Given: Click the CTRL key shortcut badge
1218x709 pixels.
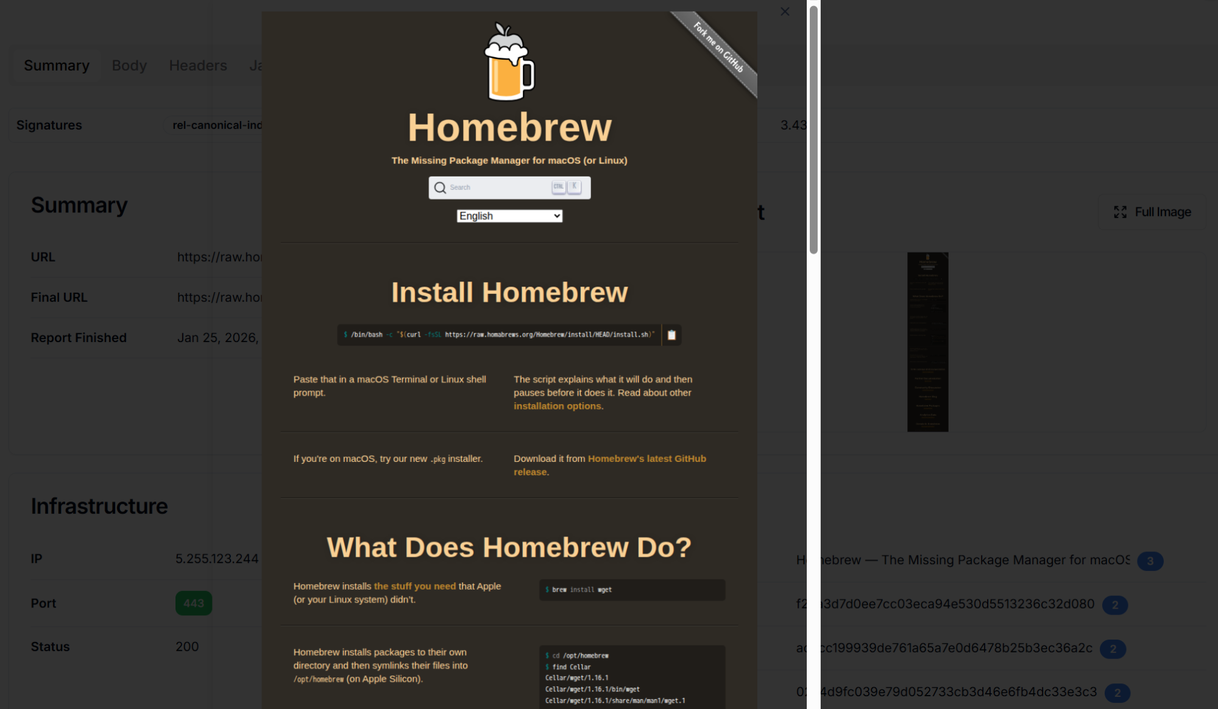Looking at the screenshot, I should (558, 187).
